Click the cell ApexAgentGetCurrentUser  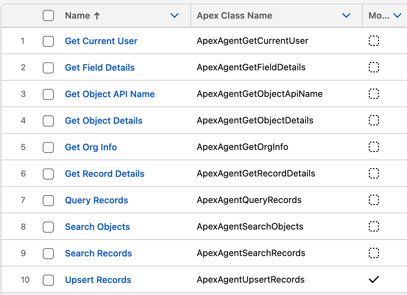click(252, 41)
